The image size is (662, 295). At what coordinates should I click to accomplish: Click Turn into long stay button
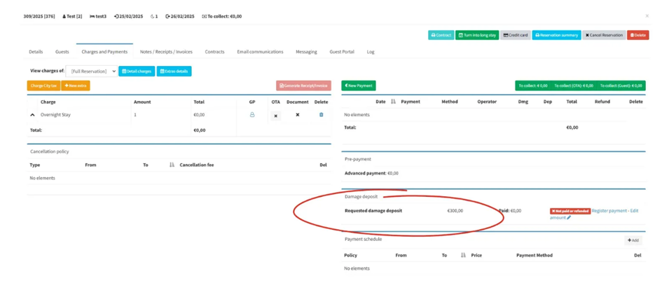pos(478,36)
